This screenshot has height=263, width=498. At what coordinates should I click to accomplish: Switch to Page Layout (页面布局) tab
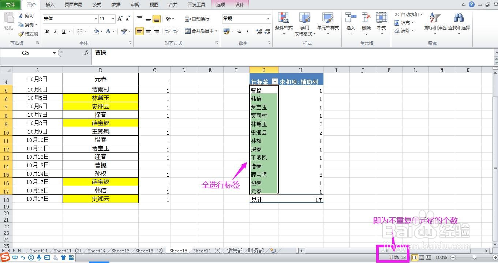click(73, 5)
